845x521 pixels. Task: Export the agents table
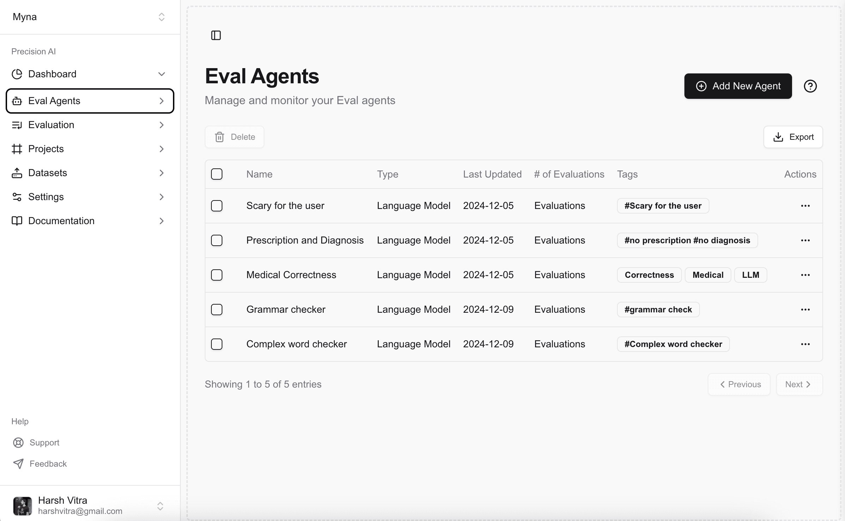(x=793, y=137)
